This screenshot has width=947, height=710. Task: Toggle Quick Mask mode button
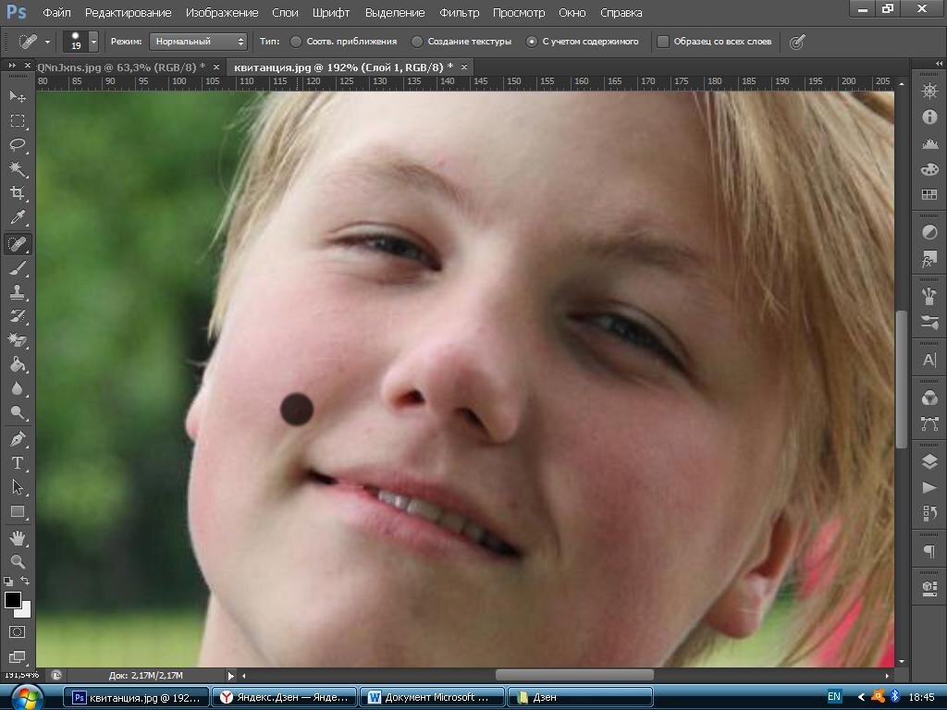pyautogui.click(x=17, y=631)
